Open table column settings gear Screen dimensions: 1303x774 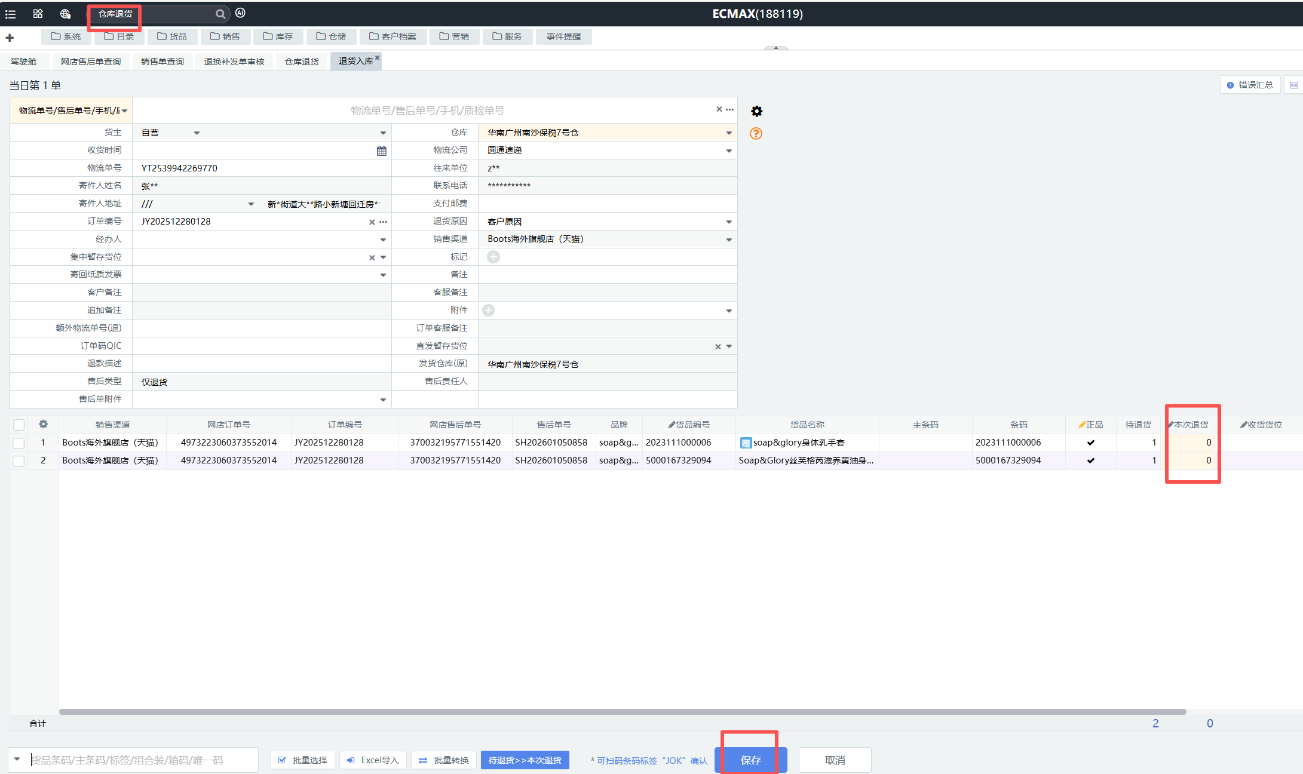pyautogui.click(x=43, y=424)
